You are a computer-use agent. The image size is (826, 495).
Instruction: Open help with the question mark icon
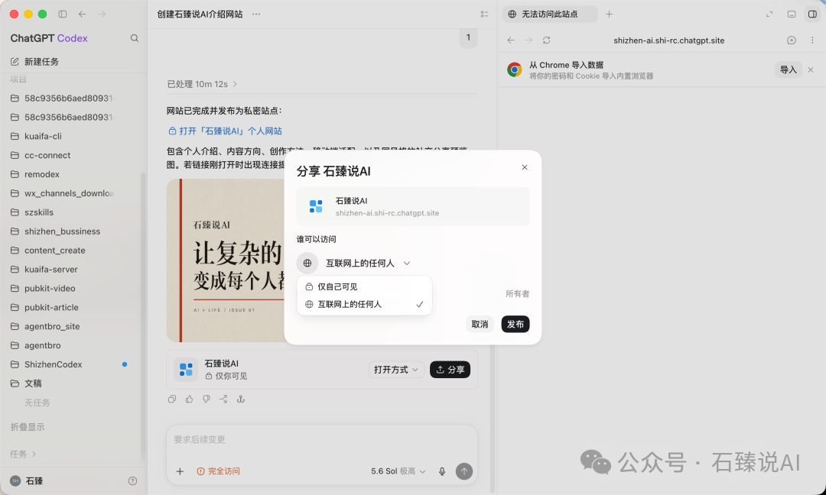pyautogui.click(x=133, y=480)
